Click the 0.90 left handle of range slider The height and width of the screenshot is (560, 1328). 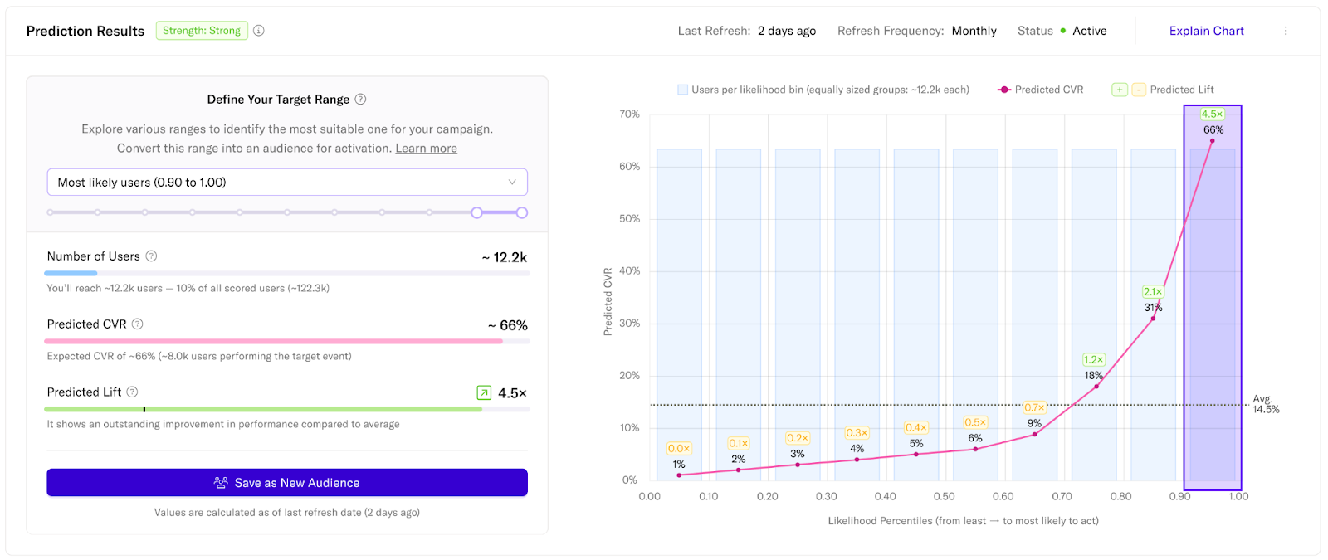[476, 213]
